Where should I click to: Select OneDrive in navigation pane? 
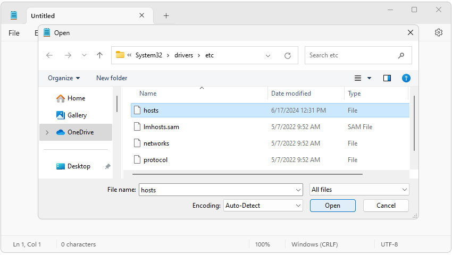[x=76, y=132]
